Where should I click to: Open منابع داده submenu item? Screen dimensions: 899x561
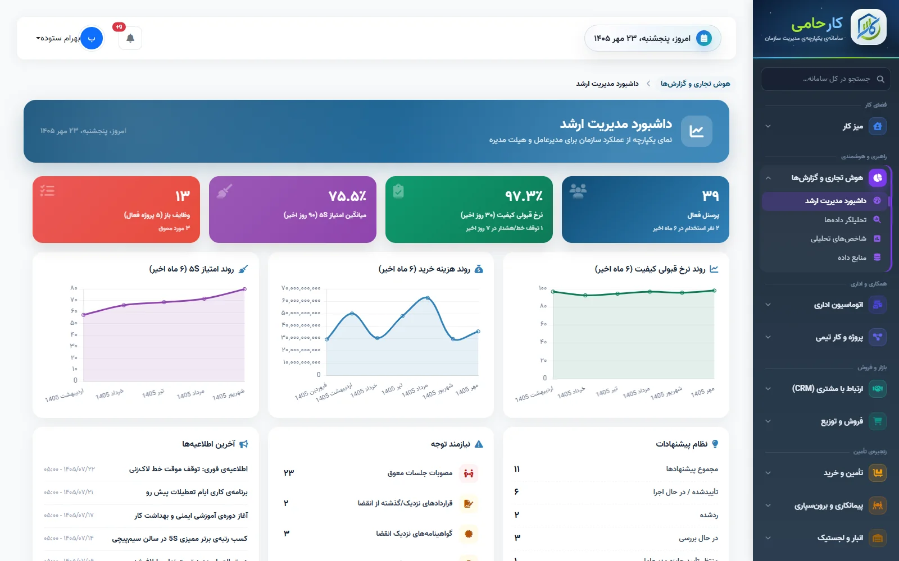tap(824, 257)
